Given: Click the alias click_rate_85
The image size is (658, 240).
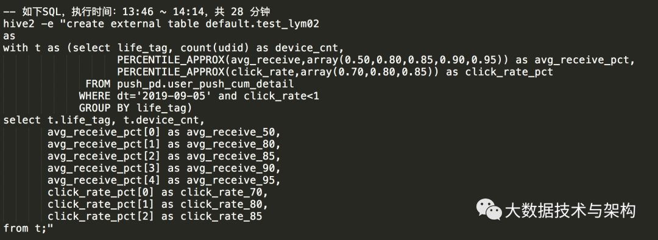Looking at the screenshot, I should pyautogui.click(x=222, y=216).
